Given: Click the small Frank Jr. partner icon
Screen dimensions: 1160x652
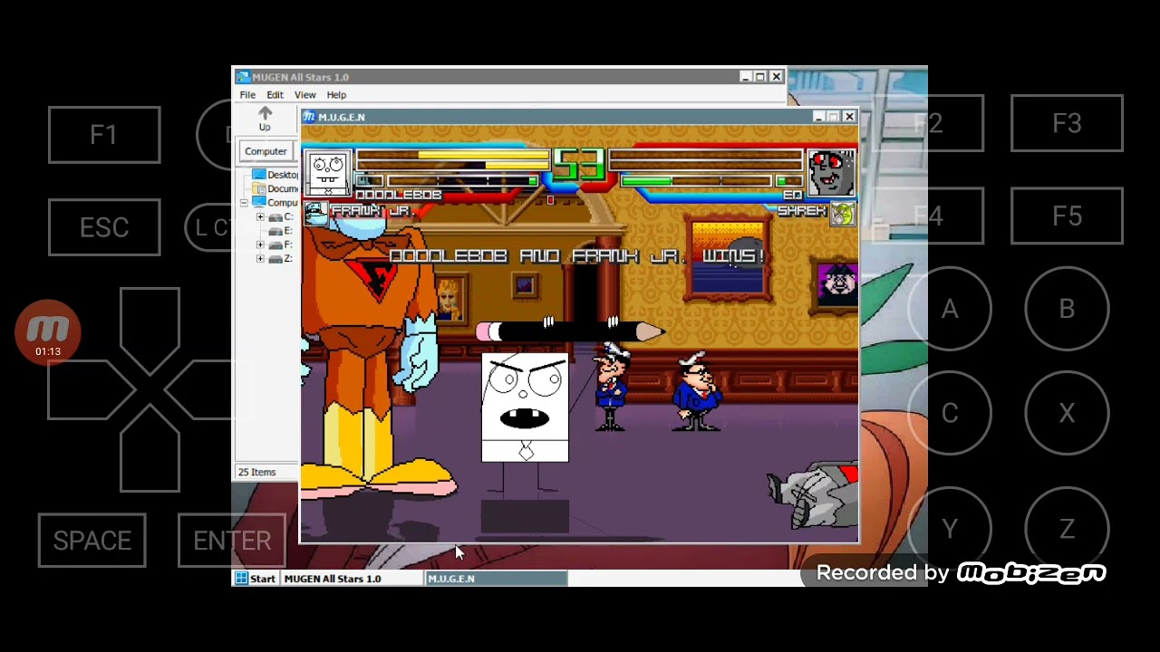Looking at the screenshot, I should point(315,212).
